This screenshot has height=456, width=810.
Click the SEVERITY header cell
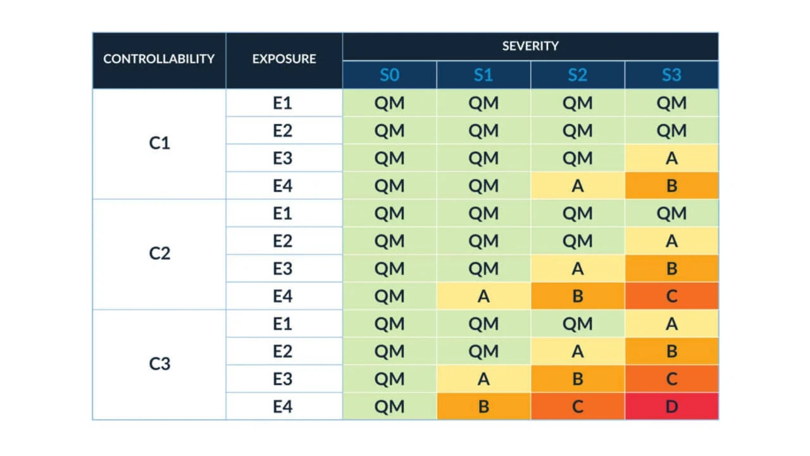[x=530, y=46]
